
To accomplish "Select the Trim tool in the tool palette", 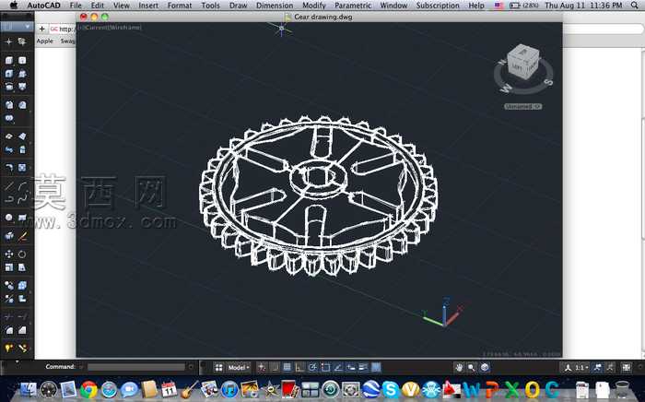I will tap(8, 316).
